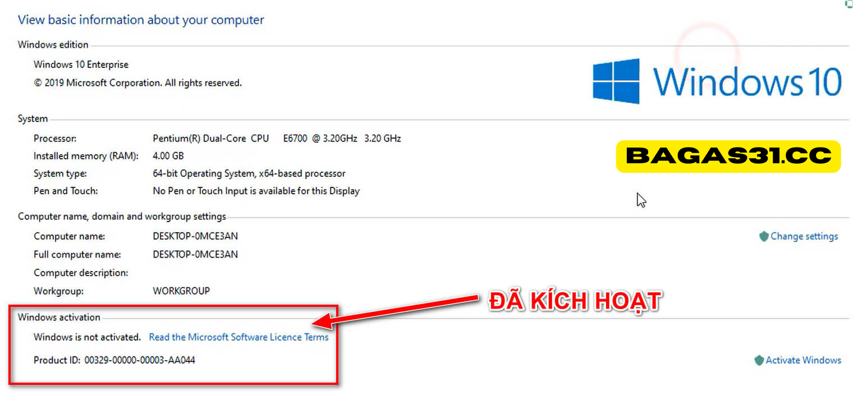Click the shield icon beside Change settings
The height and width of the screenshot is (418, 853).
pos(763,236)
